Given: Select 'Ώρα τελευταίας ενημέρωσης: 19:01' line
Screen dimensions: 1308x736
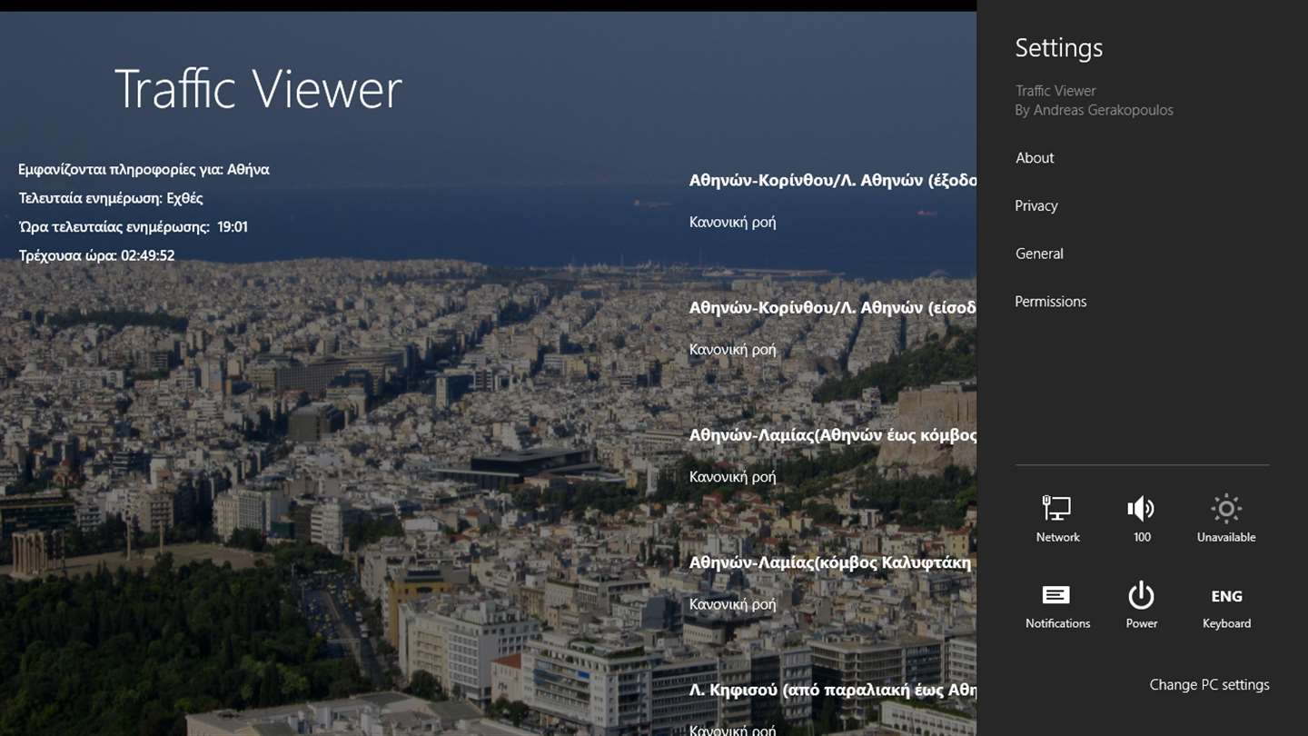Looking at the screenshot, I should (134, 227).
